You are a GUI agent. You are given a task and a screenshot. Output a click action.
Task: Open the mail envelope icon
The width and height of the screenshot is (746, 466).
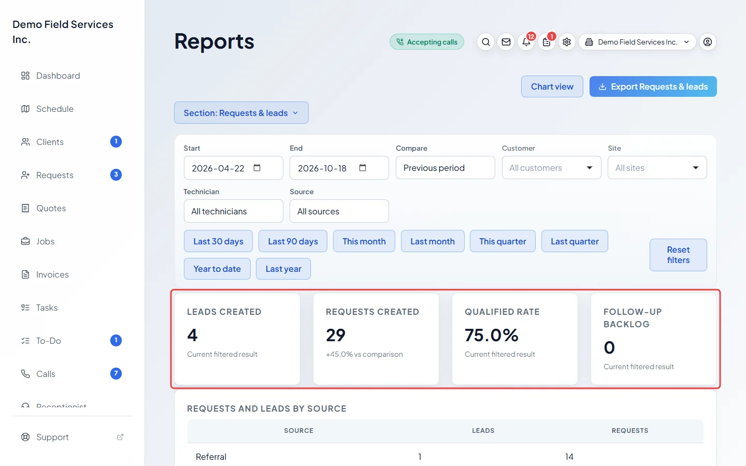point(506,42)
